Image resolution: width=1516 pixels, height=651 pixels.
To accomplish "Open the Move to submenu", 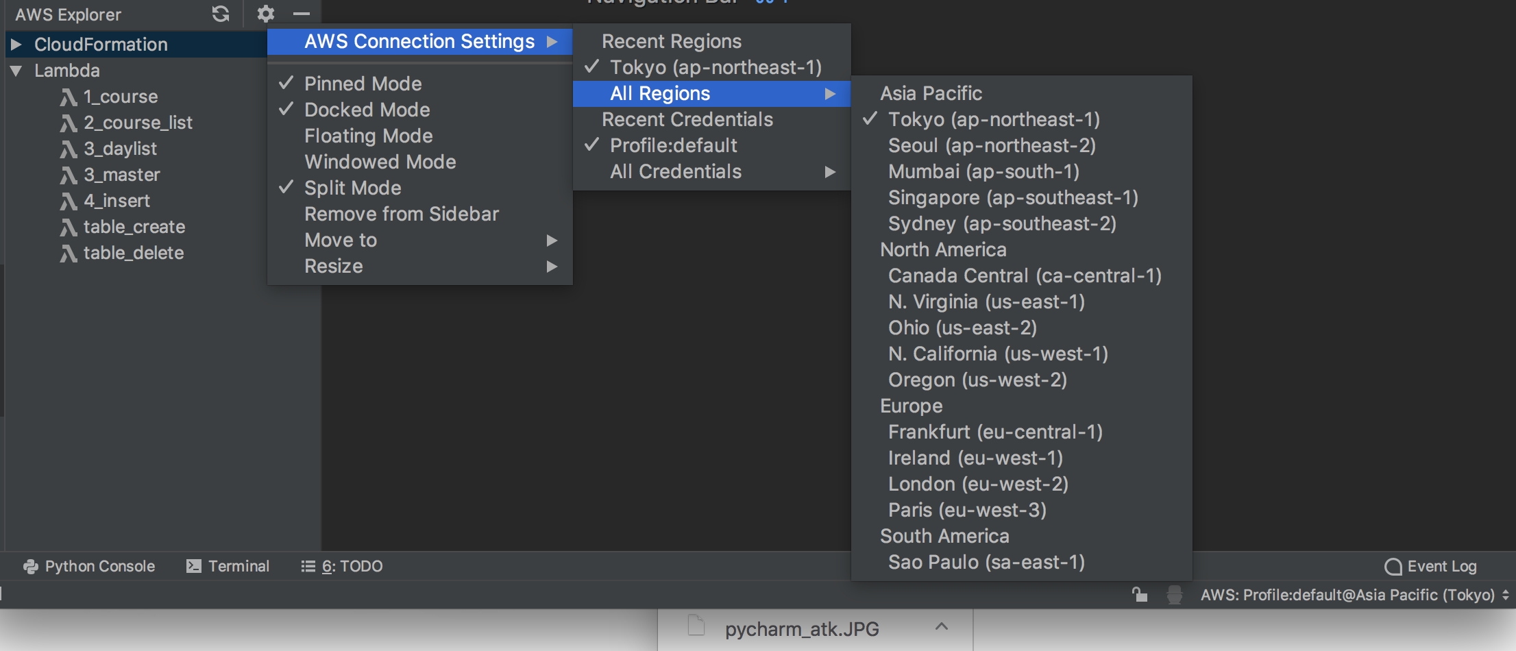I will 419,240.
